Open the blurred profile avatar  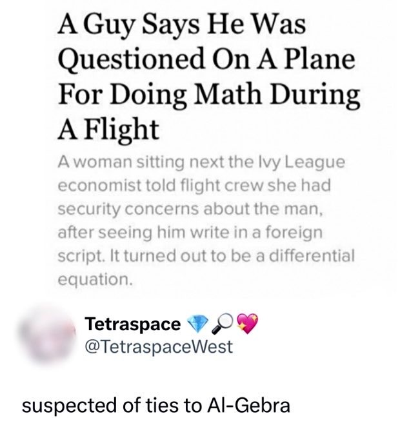pos(46,335)
